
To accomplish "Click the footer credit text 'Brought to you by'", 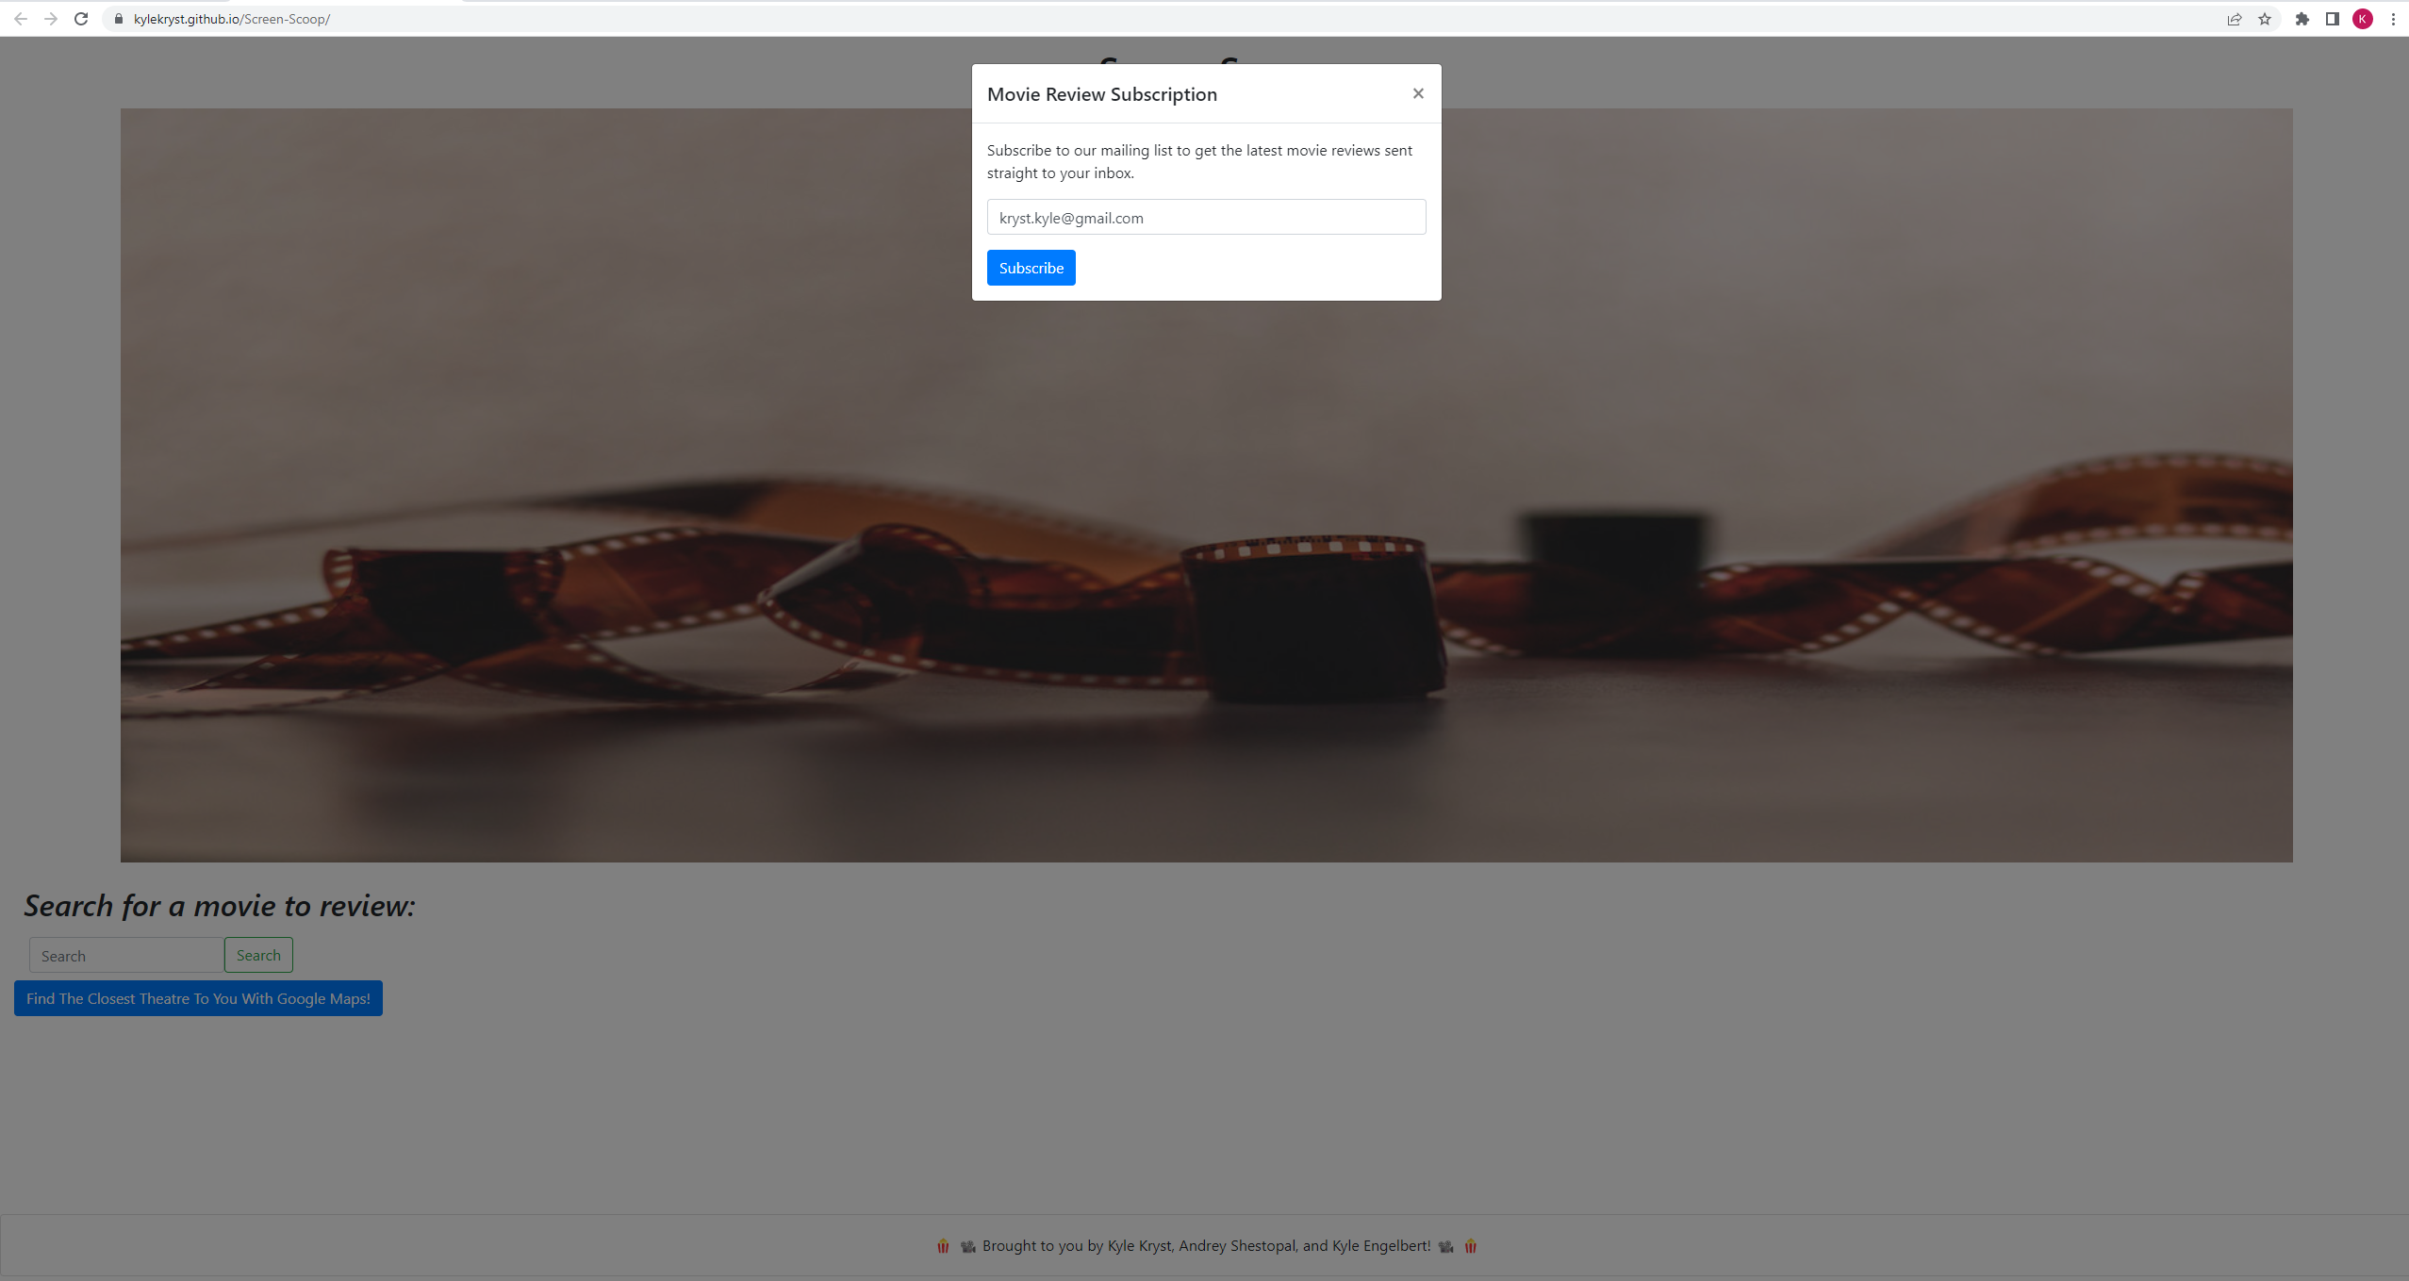I will (x=1206, y=1245).
